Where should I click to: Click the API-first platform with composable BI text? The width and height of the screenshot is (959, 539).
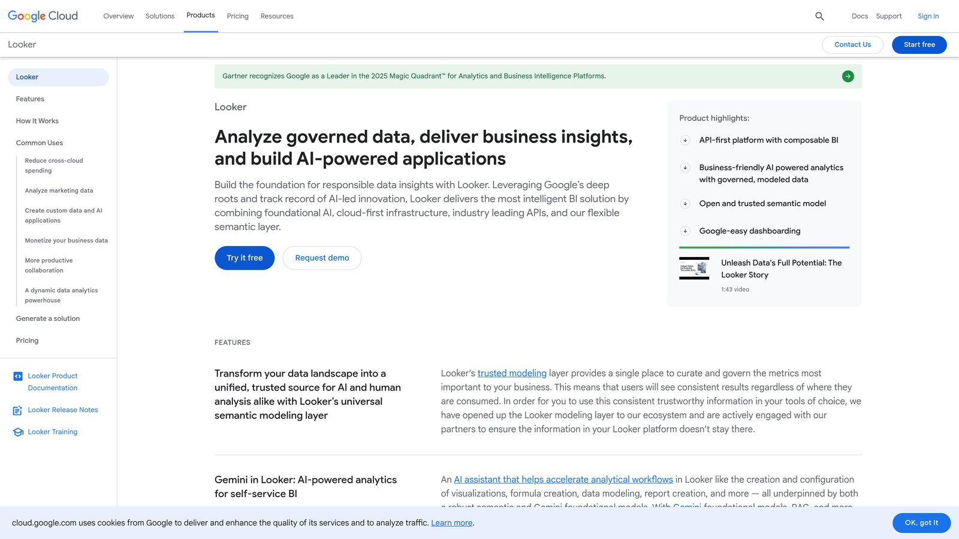(768, 140)
